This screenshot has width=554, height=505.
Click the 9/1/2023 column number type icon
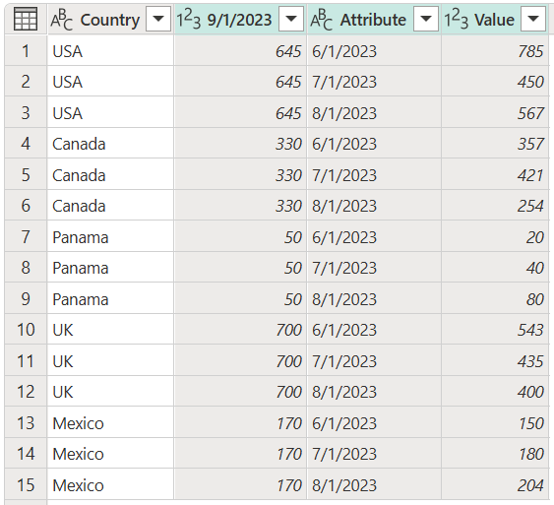pyautogui.click(x=189, y=20)
